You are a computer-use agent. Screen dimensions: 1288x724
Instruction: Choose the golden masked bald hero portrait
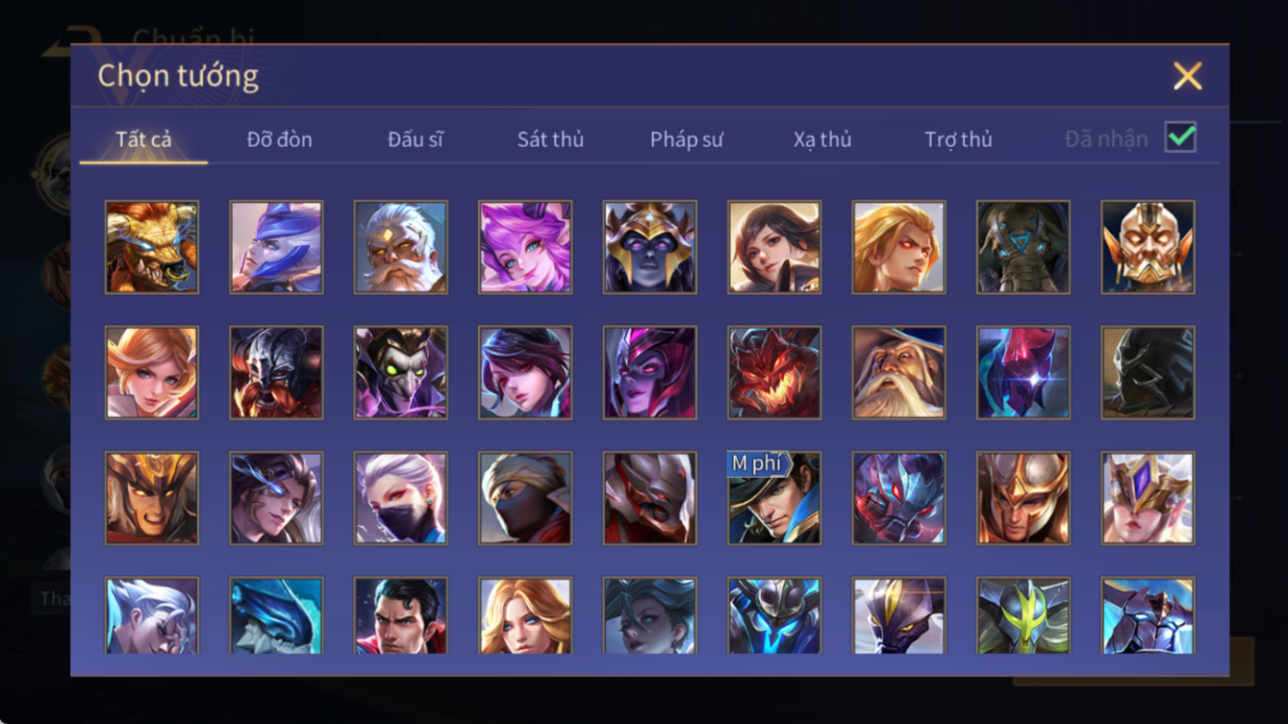pyautogui.click(x=1148, y=247)
